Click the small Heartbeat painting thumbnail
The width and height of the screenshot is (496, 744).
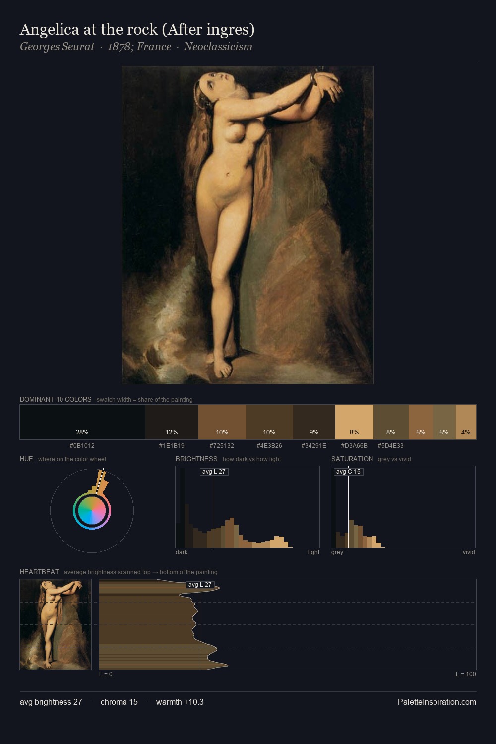point(56,624)
